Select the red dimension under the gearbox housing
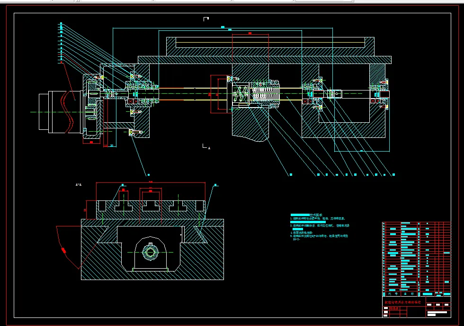464x326 pixels. click(91, 143)
